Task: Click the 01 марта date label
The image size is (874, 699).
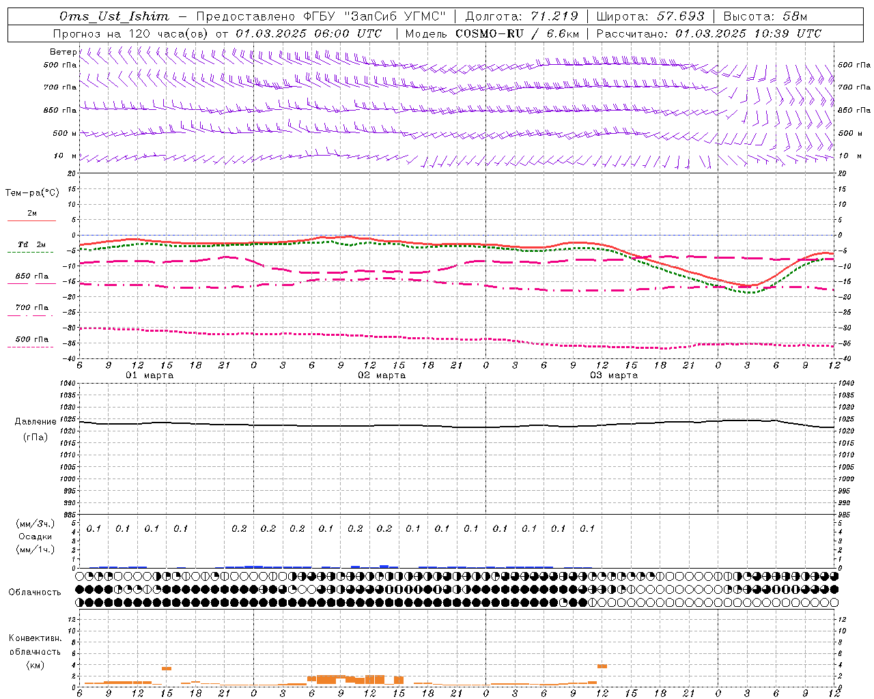Action: tap(150, 375)
